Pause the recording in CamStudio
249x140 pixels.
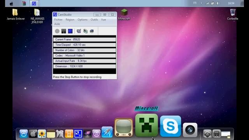click(x=64, y=31)
